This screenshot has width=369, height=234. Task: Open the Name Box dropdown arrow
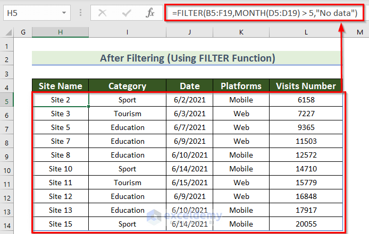point(64,12)
